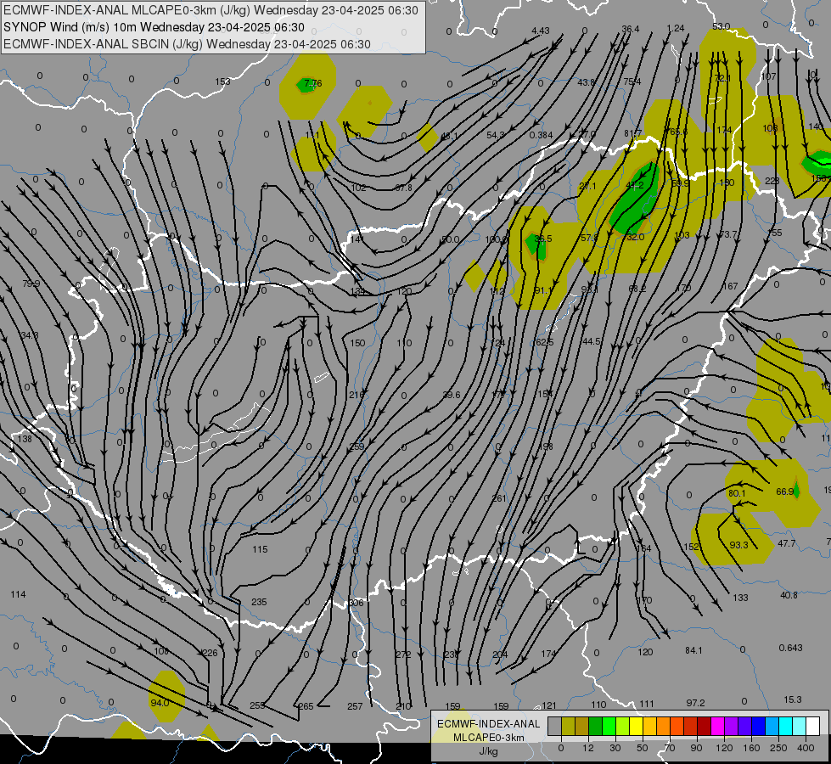Click the MLCAPE0-3km header line
The image size is (831, 764).
(x=211, y=10)
